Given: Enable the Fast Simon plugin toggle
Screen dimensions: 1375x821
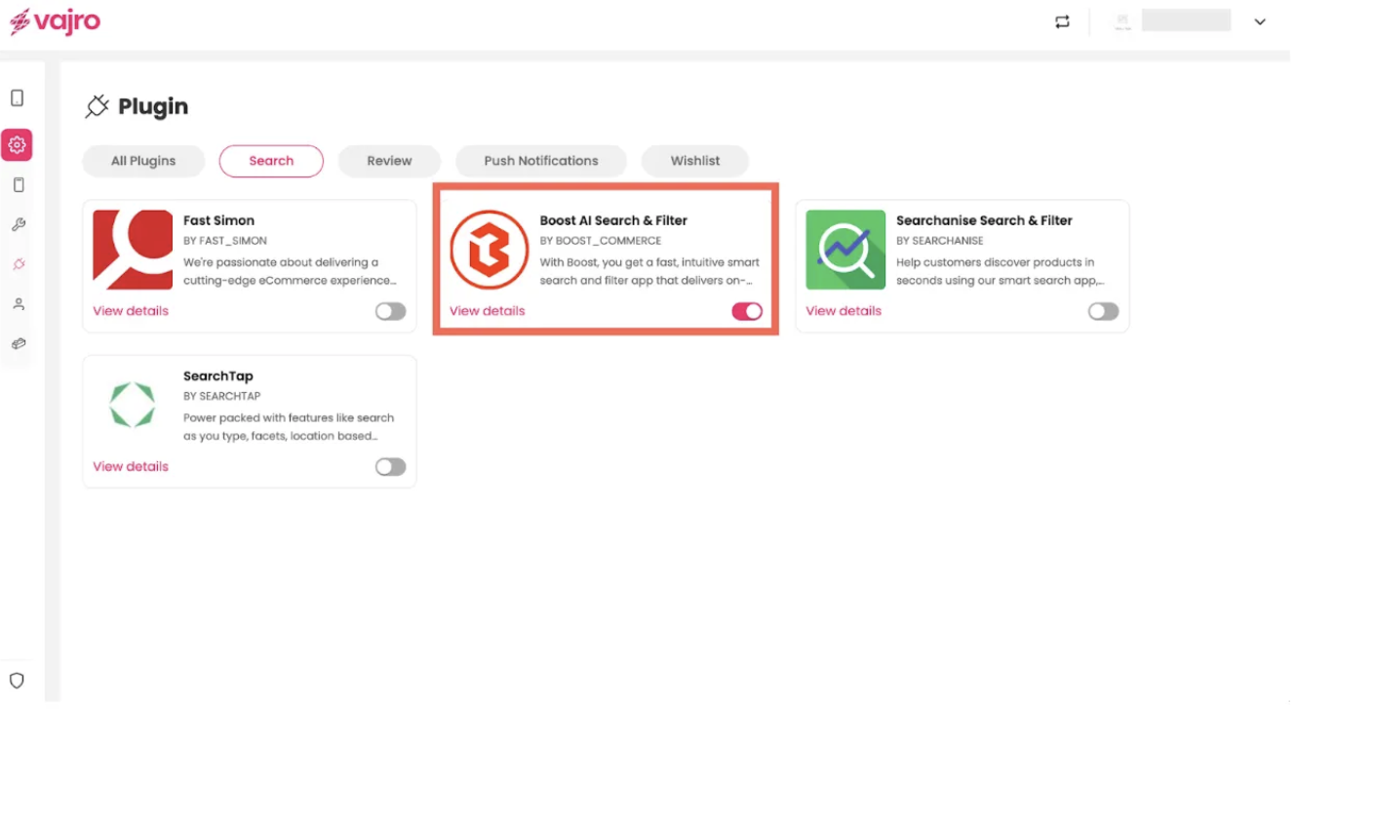Looking at the screenshot, I should [391, 312].
